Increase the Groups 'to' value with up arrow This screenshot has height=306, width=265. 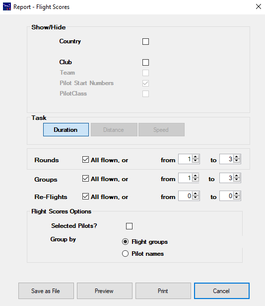(x=237, y=176)
